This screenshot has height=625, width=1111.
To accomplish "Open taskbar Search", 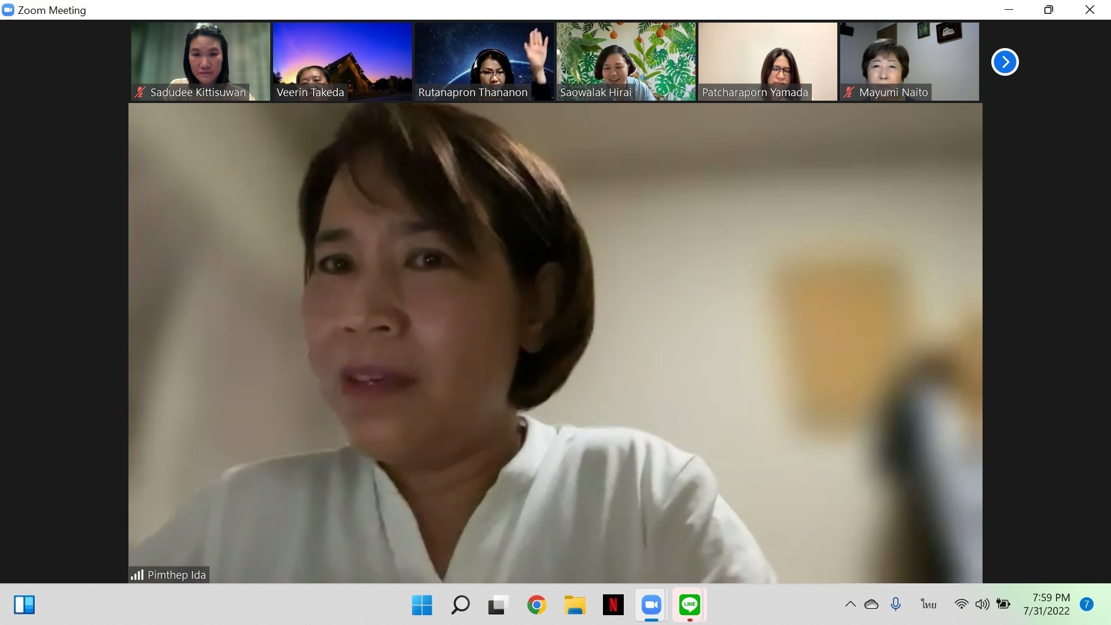I will coord(460,605).
